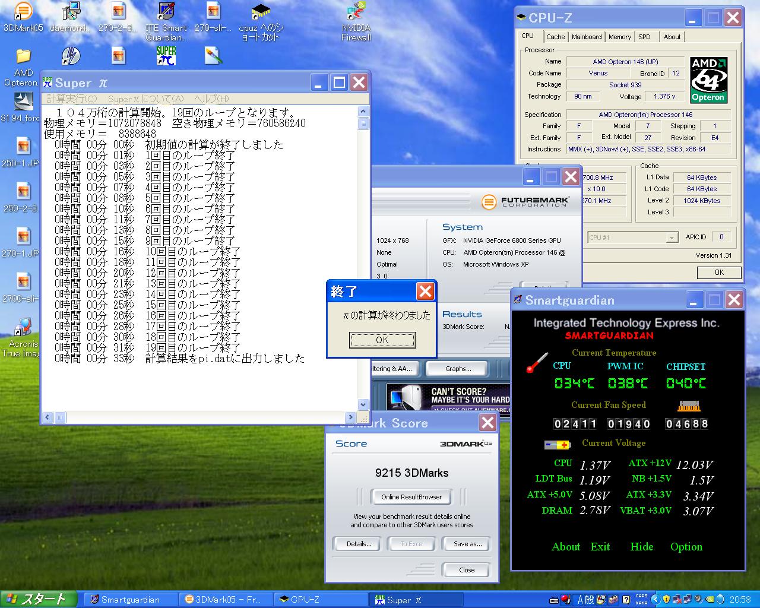Click the taskbar clock showing 20:58
Image resolution: width=760 pixels, height=608 pixels.
click(x=739, y=600)
